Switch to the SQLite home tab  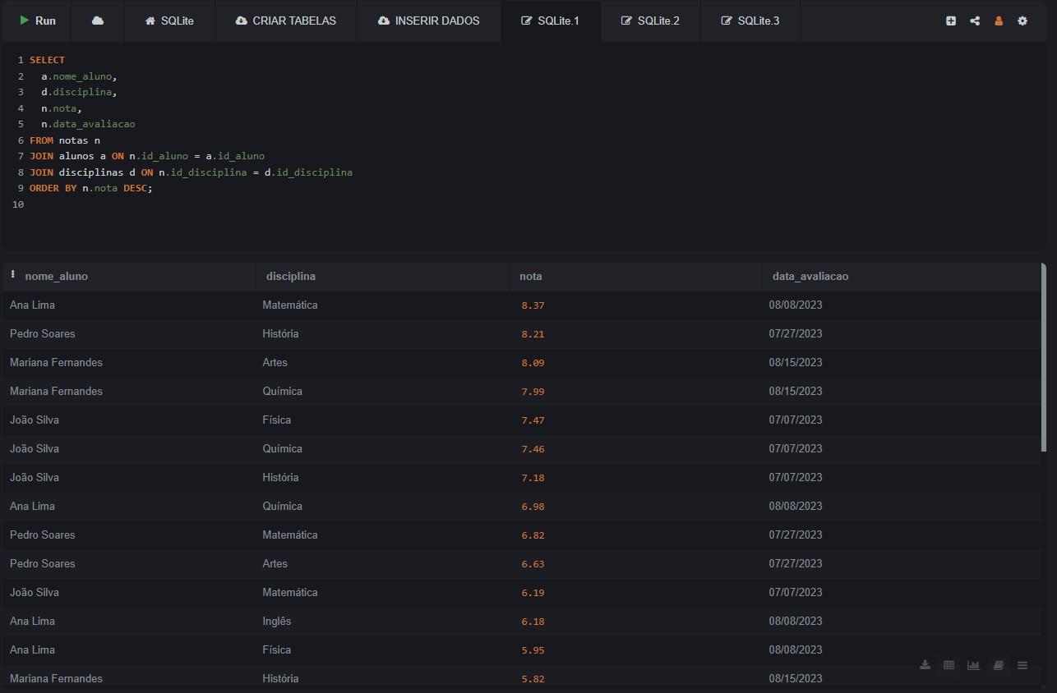(169, 21)
